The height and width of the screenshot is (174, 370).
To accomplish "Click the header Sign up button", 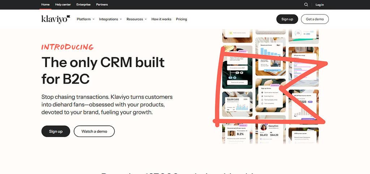I will click(287, 19).
